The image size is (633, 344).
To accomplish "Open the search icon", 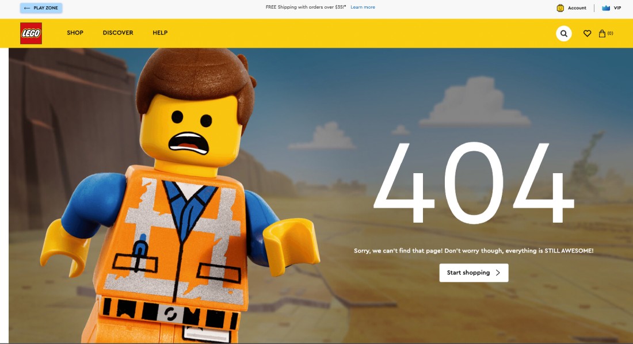I will (563, 33).
